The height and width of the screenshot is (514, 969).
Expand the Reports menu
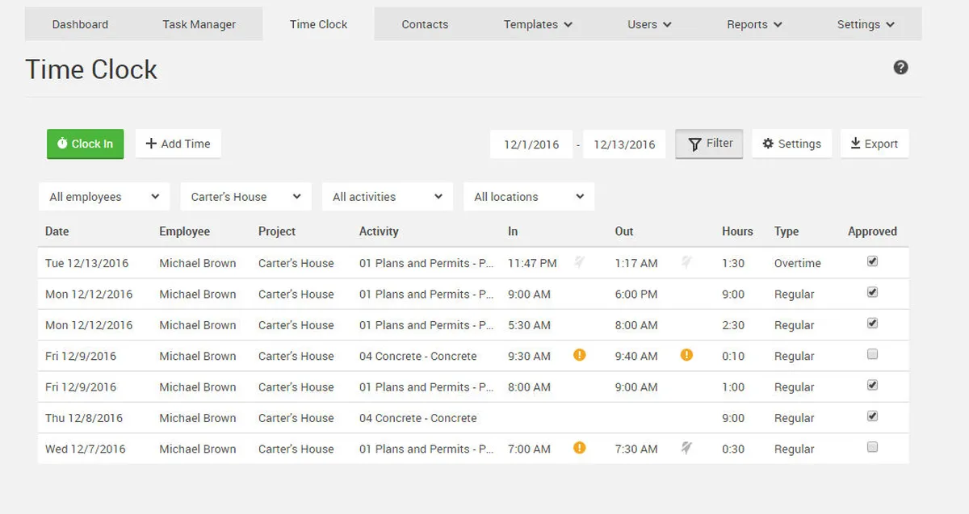(755, 24)
